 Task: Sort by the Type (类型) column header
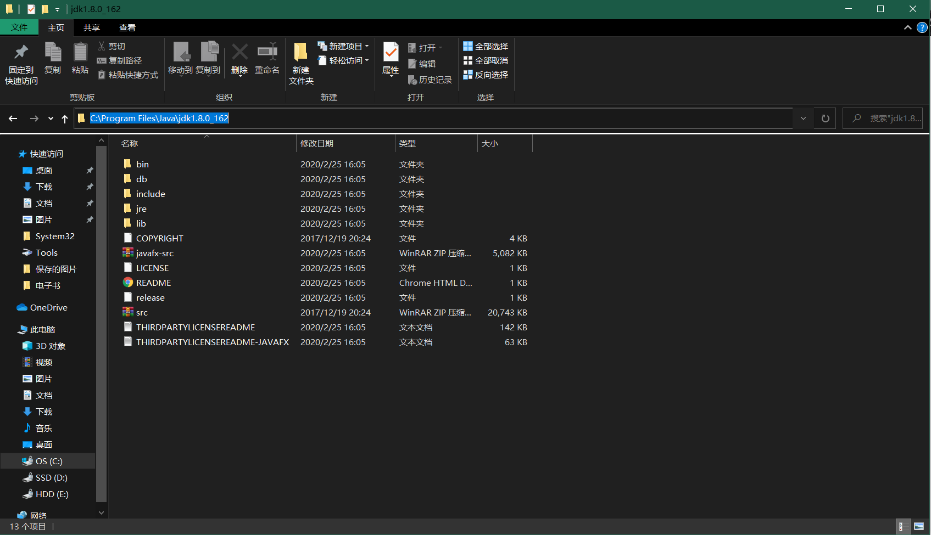click(436, 143)
